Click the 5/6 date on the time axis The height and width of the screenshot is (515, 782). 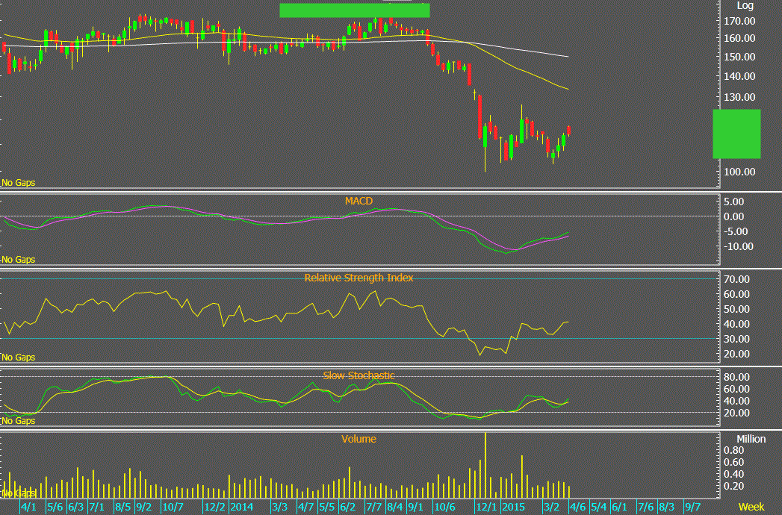tap(55, 507)
